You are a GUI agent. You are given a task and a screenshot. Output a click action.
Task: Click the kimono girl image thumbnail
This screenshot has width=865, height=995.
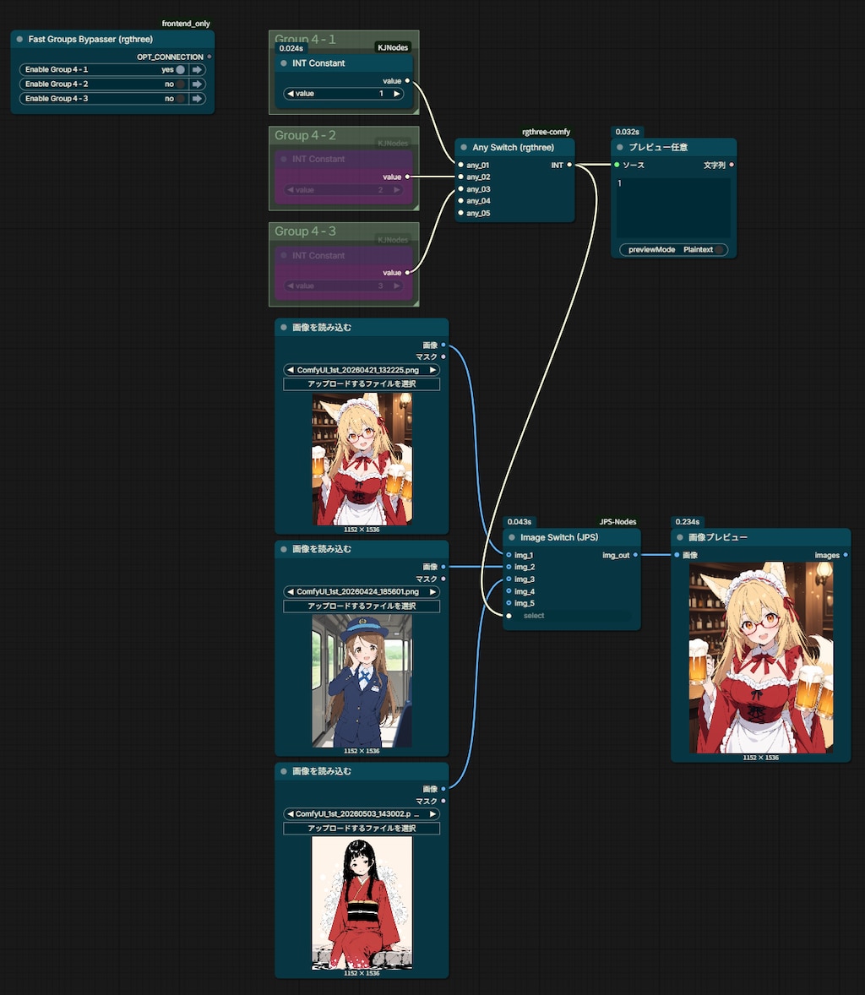click(x=362, y=902)
